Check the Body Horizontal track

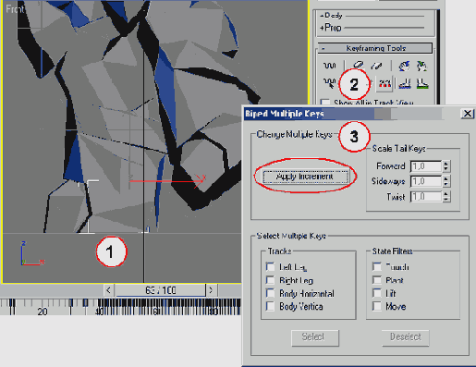[270, 293]
